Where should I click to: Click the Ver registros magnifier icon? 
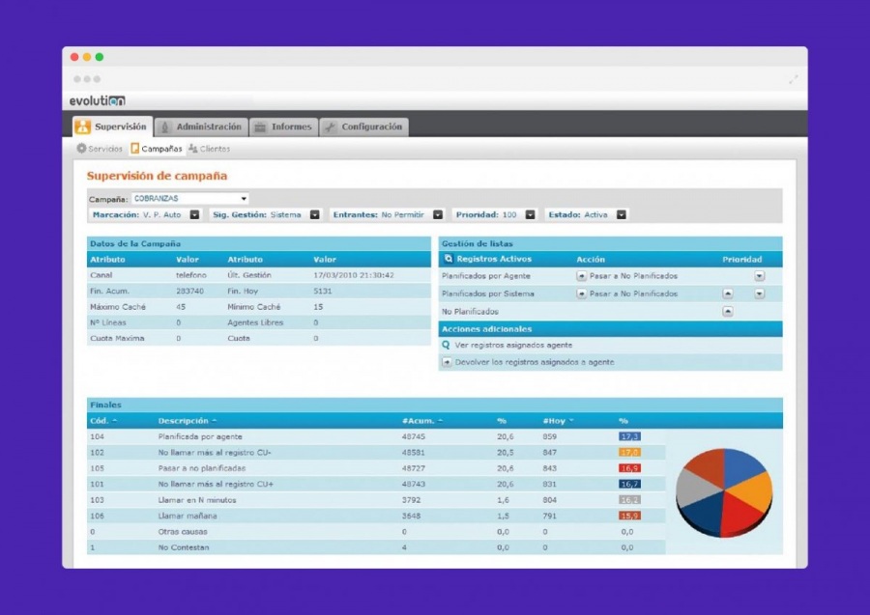pos(446,345)
